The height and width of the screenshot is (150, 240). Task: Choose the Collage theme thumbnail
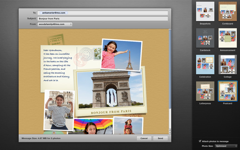227,65
